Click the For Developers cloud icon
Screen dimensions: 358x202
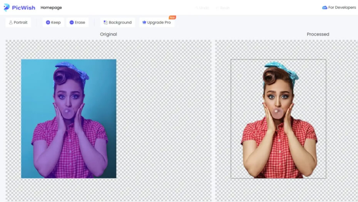tap(325, 7)
